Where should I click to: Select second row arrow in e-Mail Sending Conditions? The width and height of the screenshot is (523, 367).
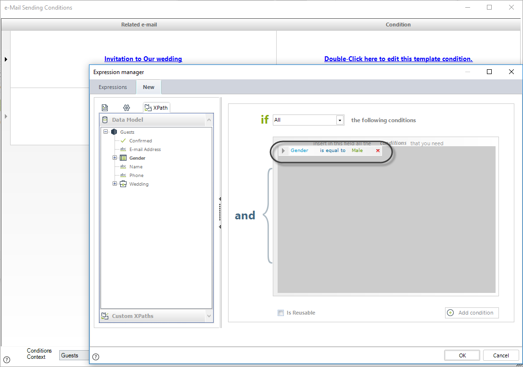(6, 116)
